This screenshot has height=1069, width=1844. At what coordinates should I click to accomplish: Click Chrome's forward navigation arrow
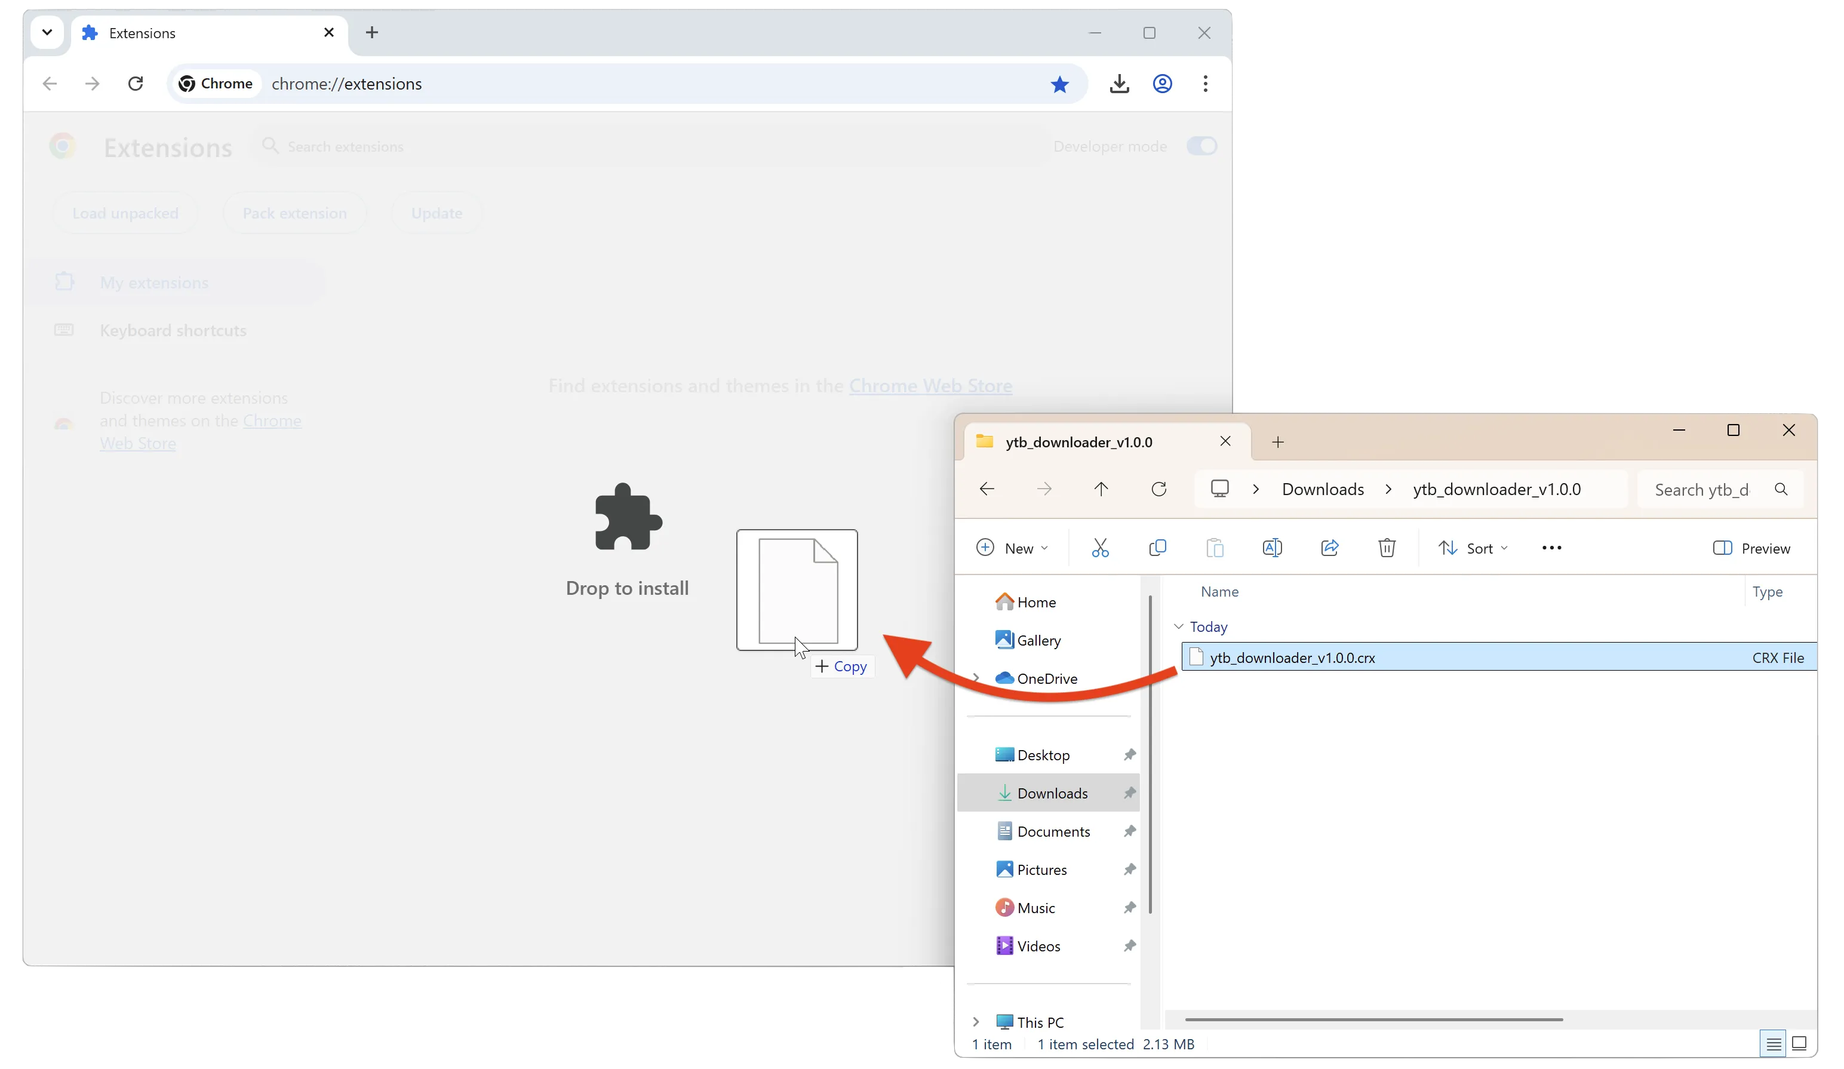(92, 84)
